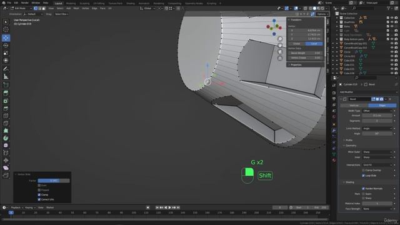Image resolution: width=400 pixels, height=225 pixels.
Task: Select the Smooth tool
Action: click(6, 146)
